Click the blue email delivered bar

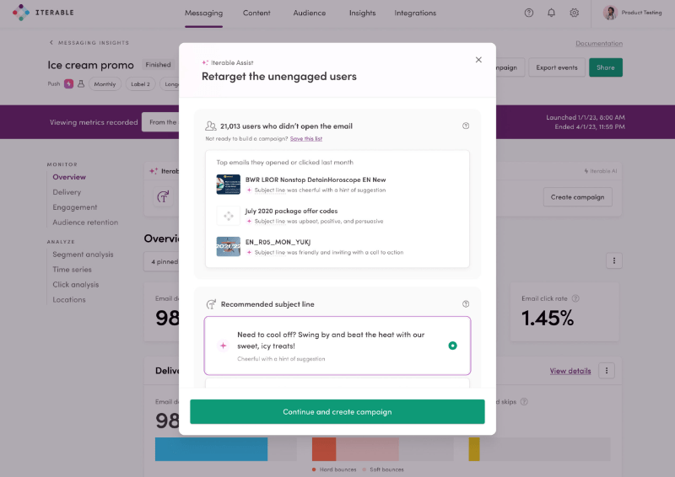point(211,449)
